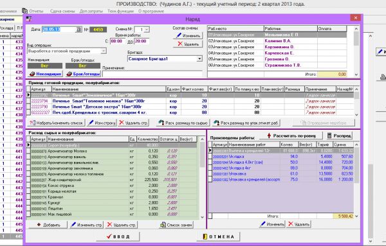
Task: Click Удалить стр. in products section
Action: click(x=133, y=123)
